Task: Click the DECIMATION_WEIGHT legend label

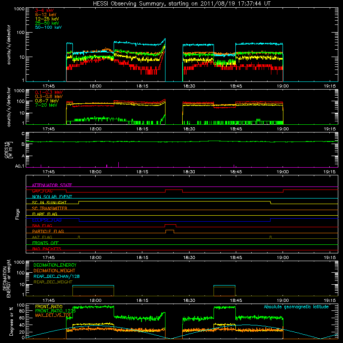Action: (x=54, y=271)
